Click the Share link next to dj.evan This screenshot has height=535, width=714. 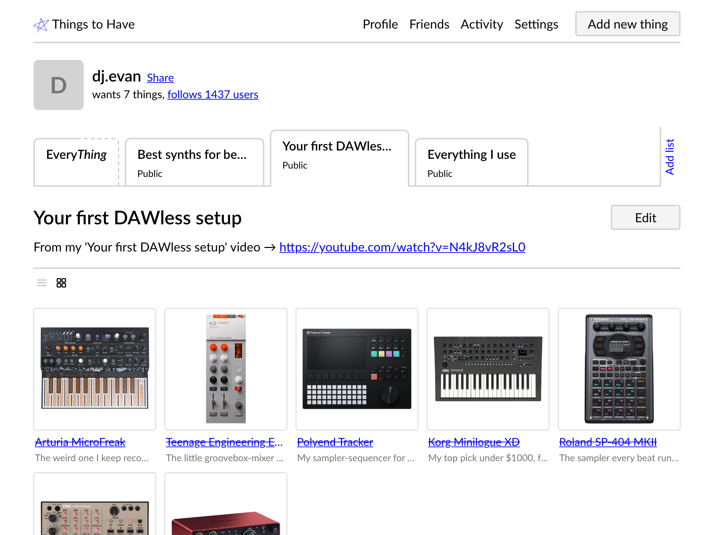coord(160,78)
